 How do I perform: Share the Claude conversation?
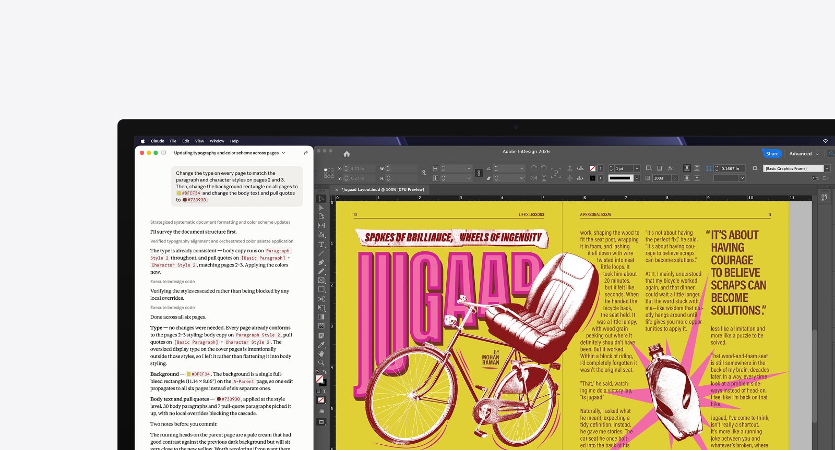[x=306, y=153]
